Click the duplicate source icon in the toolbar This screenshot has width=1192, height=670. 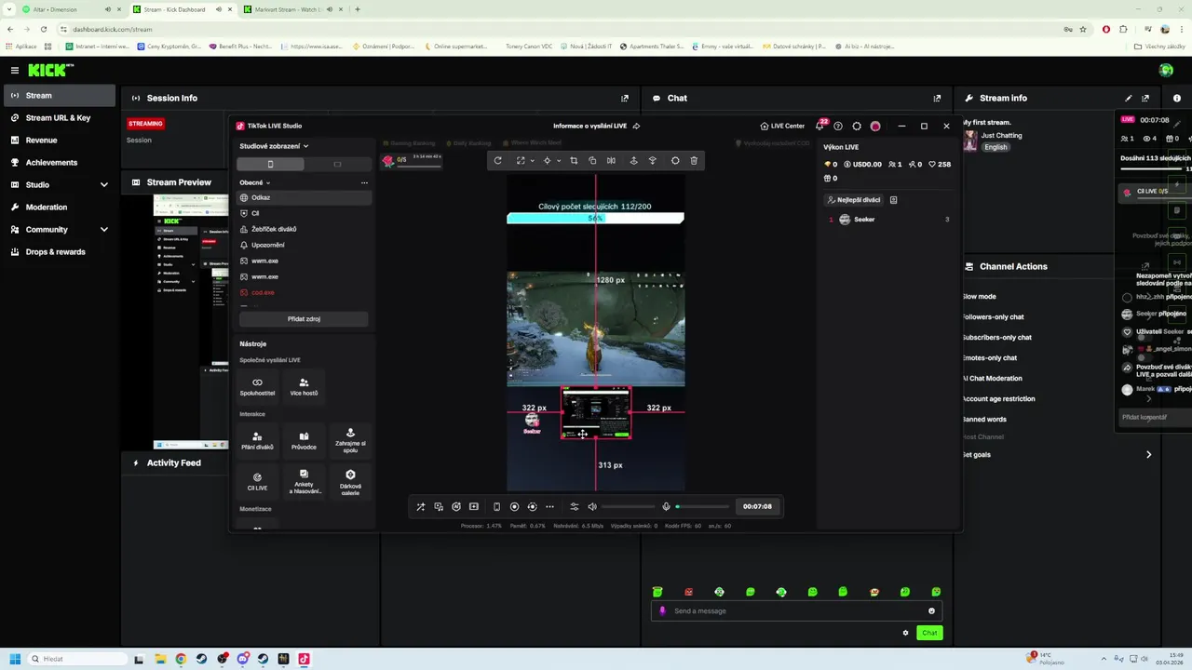(x=592, y=161)
